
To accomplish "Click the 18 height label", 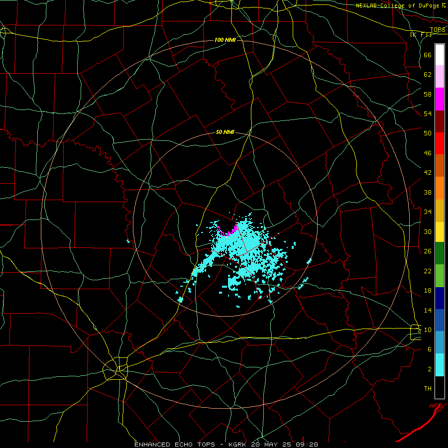I will coord(428,291).
